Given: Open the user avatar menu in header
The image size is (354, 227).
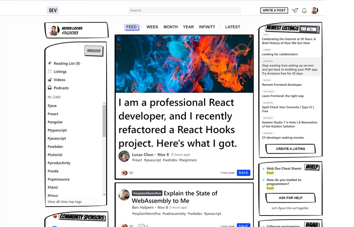Looking at the screenshot, I should (x=315, y=11).
